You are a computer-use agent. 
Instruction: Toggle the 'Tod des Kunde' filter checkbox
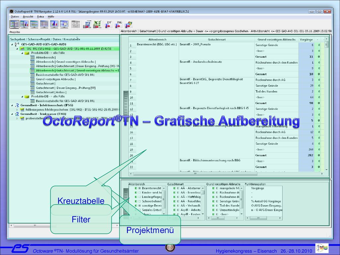point(217,206)
